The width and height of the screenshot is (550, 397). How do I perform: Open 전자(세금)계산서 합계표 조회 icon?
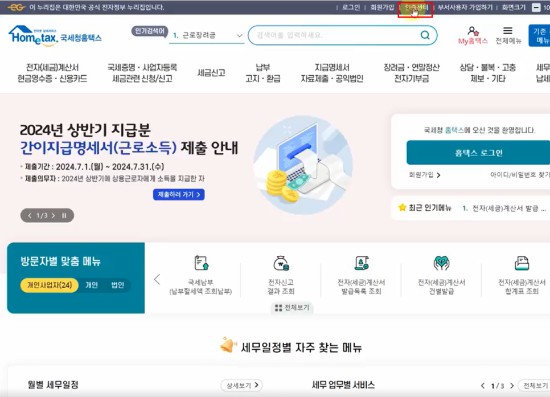coord(521,263)
